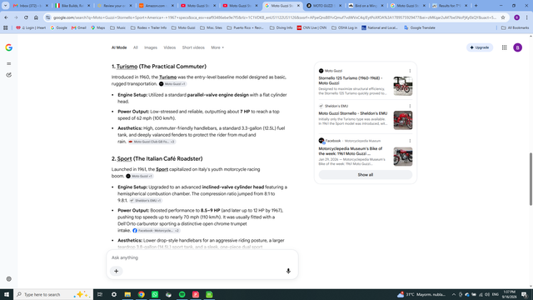The image size is (533, 300).
Task: Bookmark this page with the star icon
Action: click(503, 17)
